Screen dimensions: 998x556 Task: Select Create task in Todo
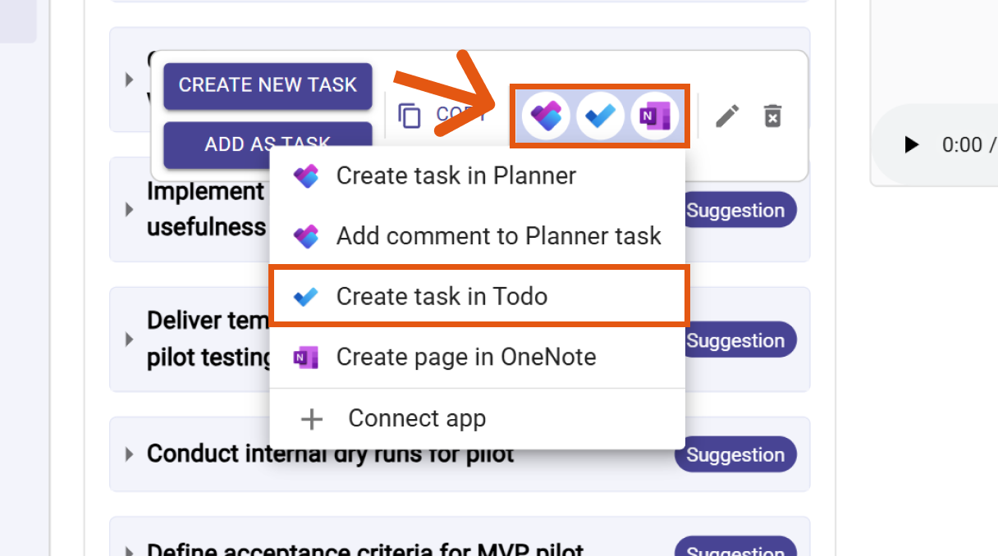[442, 296]
